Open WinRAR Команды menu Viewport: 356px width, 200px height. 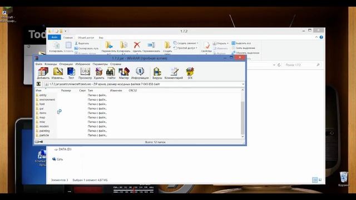tap(51, 64)
